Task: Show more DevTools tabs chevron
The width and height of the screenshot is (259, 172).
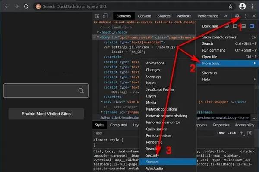Action: click(226, 16)
